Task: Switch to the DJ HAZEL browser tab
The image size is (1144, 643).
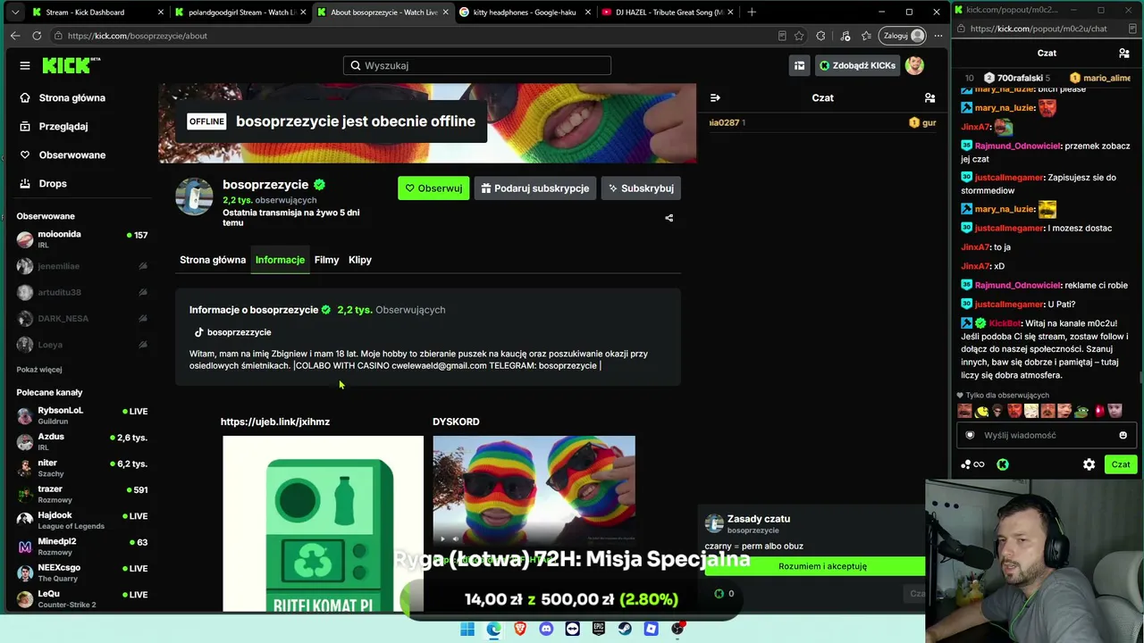Action: 668,13
